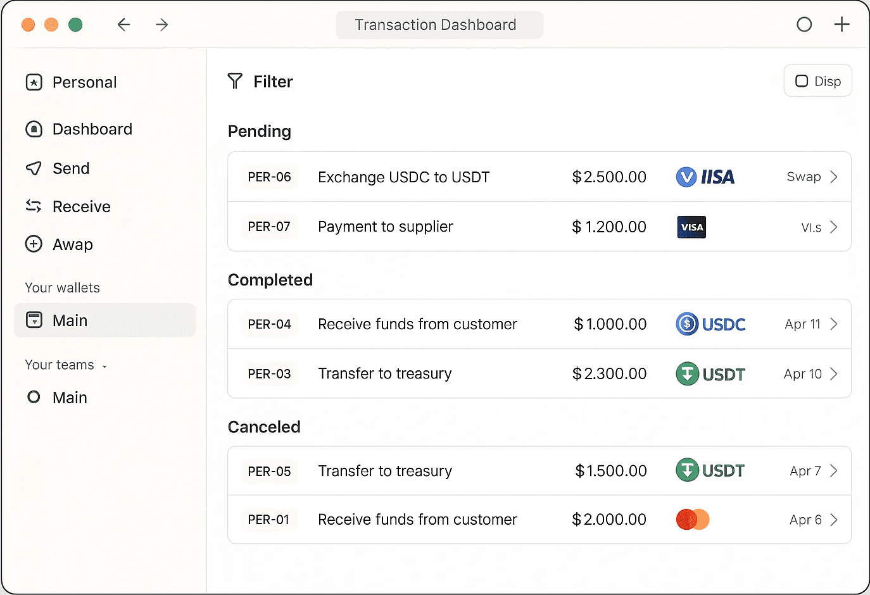Open PER-04 details via chevron
Image resolution: width=870 pixels, height=595 pixels.
tap(833, 324)
